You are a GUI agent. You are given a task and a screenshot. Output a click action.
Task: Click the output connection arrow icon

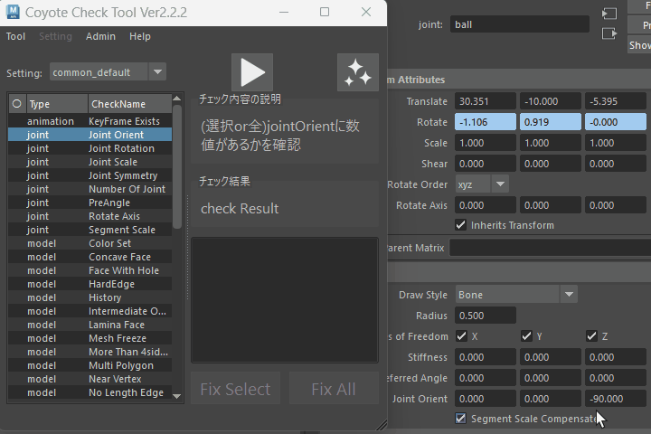[x=609, y=33]
